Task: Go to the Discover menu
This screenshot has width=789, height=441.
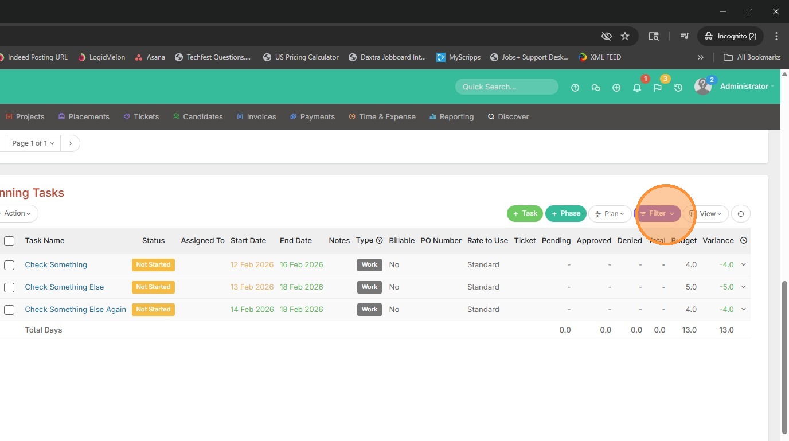Action: [508, 117]
